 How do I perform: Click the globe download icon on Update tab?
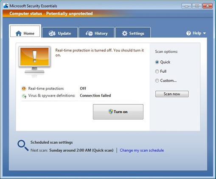(x=52, y=33)
